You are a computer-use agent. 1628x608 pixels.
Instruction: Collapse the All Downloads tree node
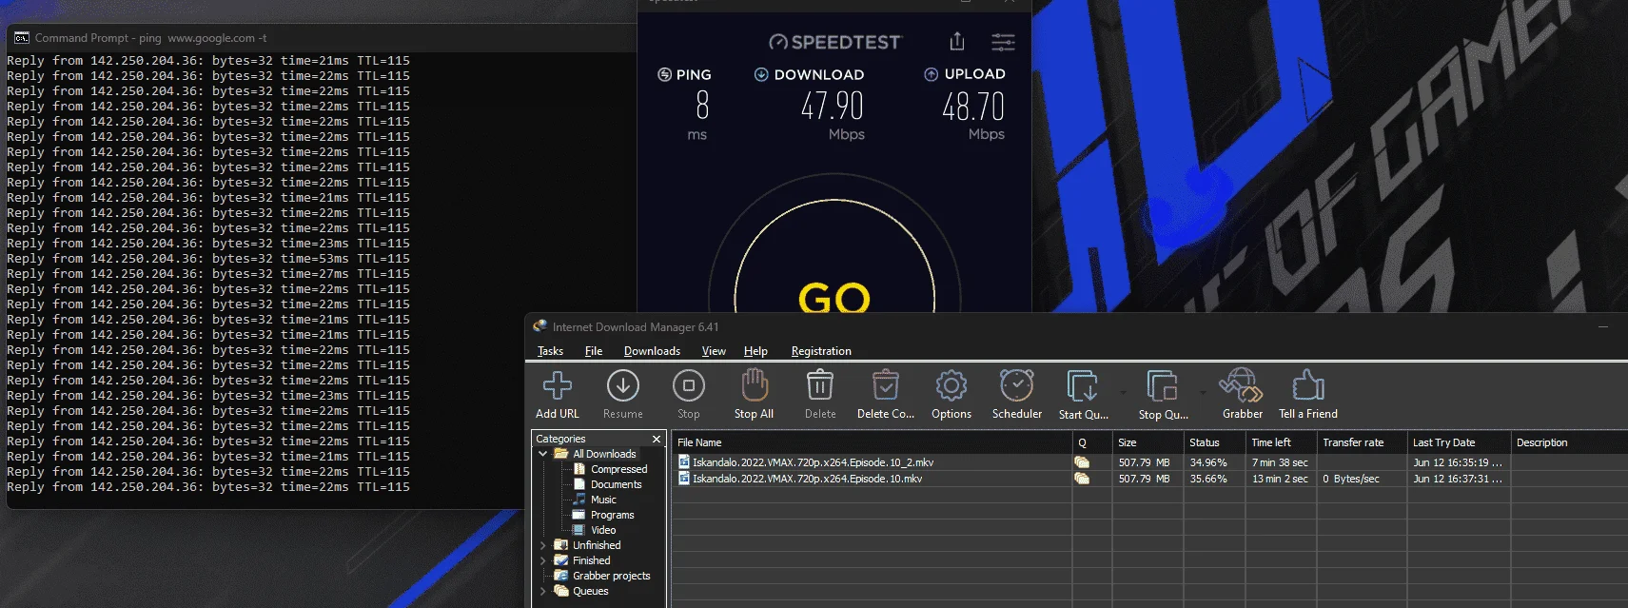click(543, 454)
